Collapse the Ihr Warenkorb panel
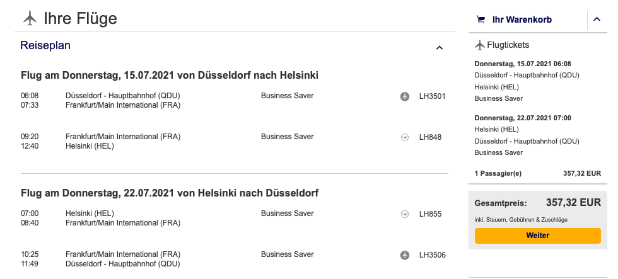Image resolution: width=618 pixels, height=279 pixels. [597, 20]
